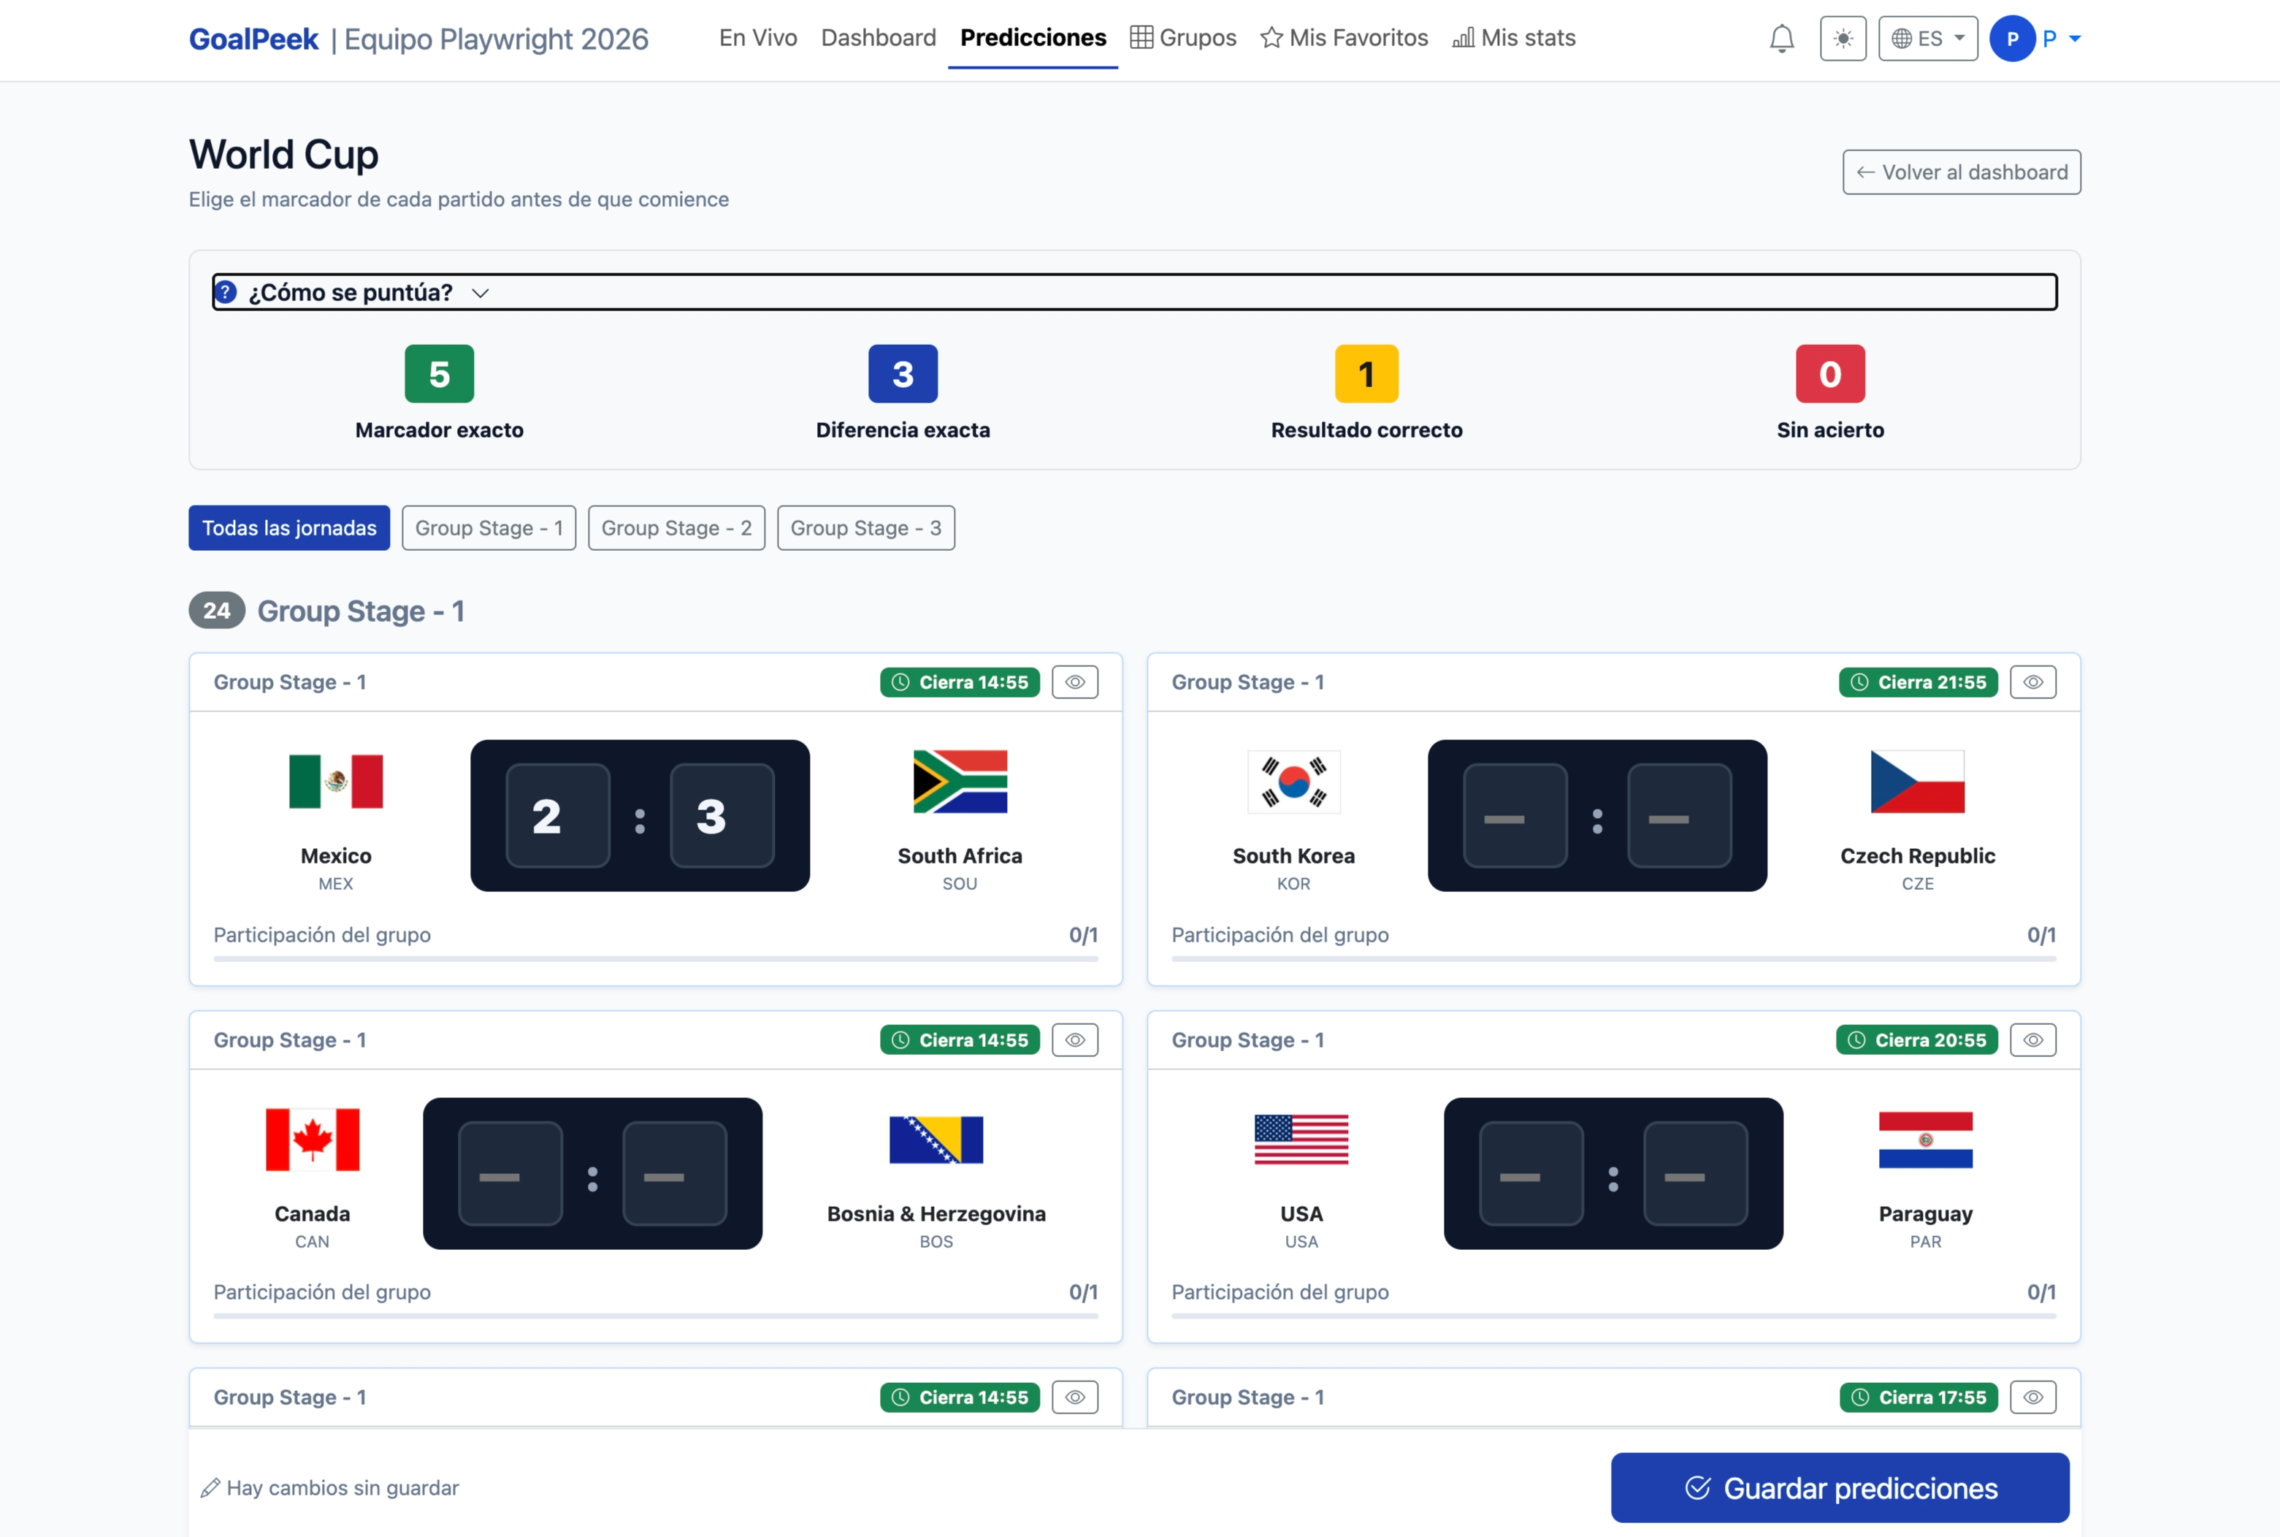Click the South Africa team name
The height and width of the screenshot is (1537, 2280).
click(959, 855)
